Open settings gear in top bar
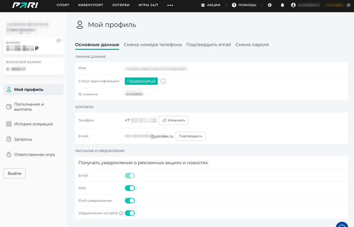Screen dimensions: 354x227 click(x=270, y=5)
